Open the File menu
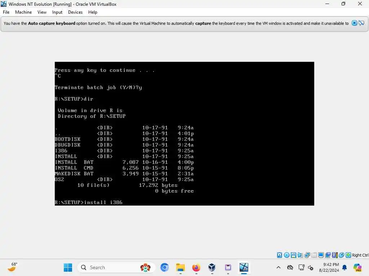Viewport: 369px width, 276px height. tap(6, 12)
